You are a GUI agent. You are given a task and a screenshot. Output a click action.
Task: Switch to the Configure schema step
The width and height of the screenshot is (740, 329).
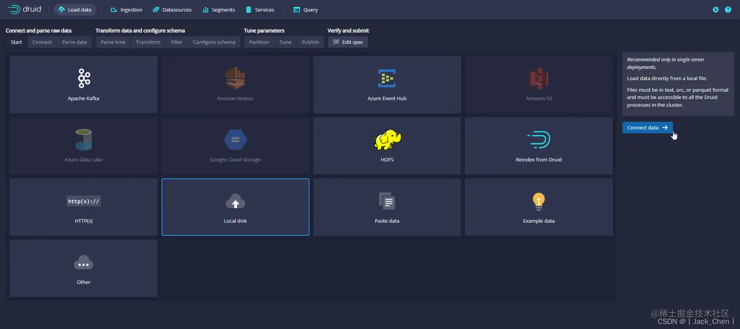click(214, 42)
